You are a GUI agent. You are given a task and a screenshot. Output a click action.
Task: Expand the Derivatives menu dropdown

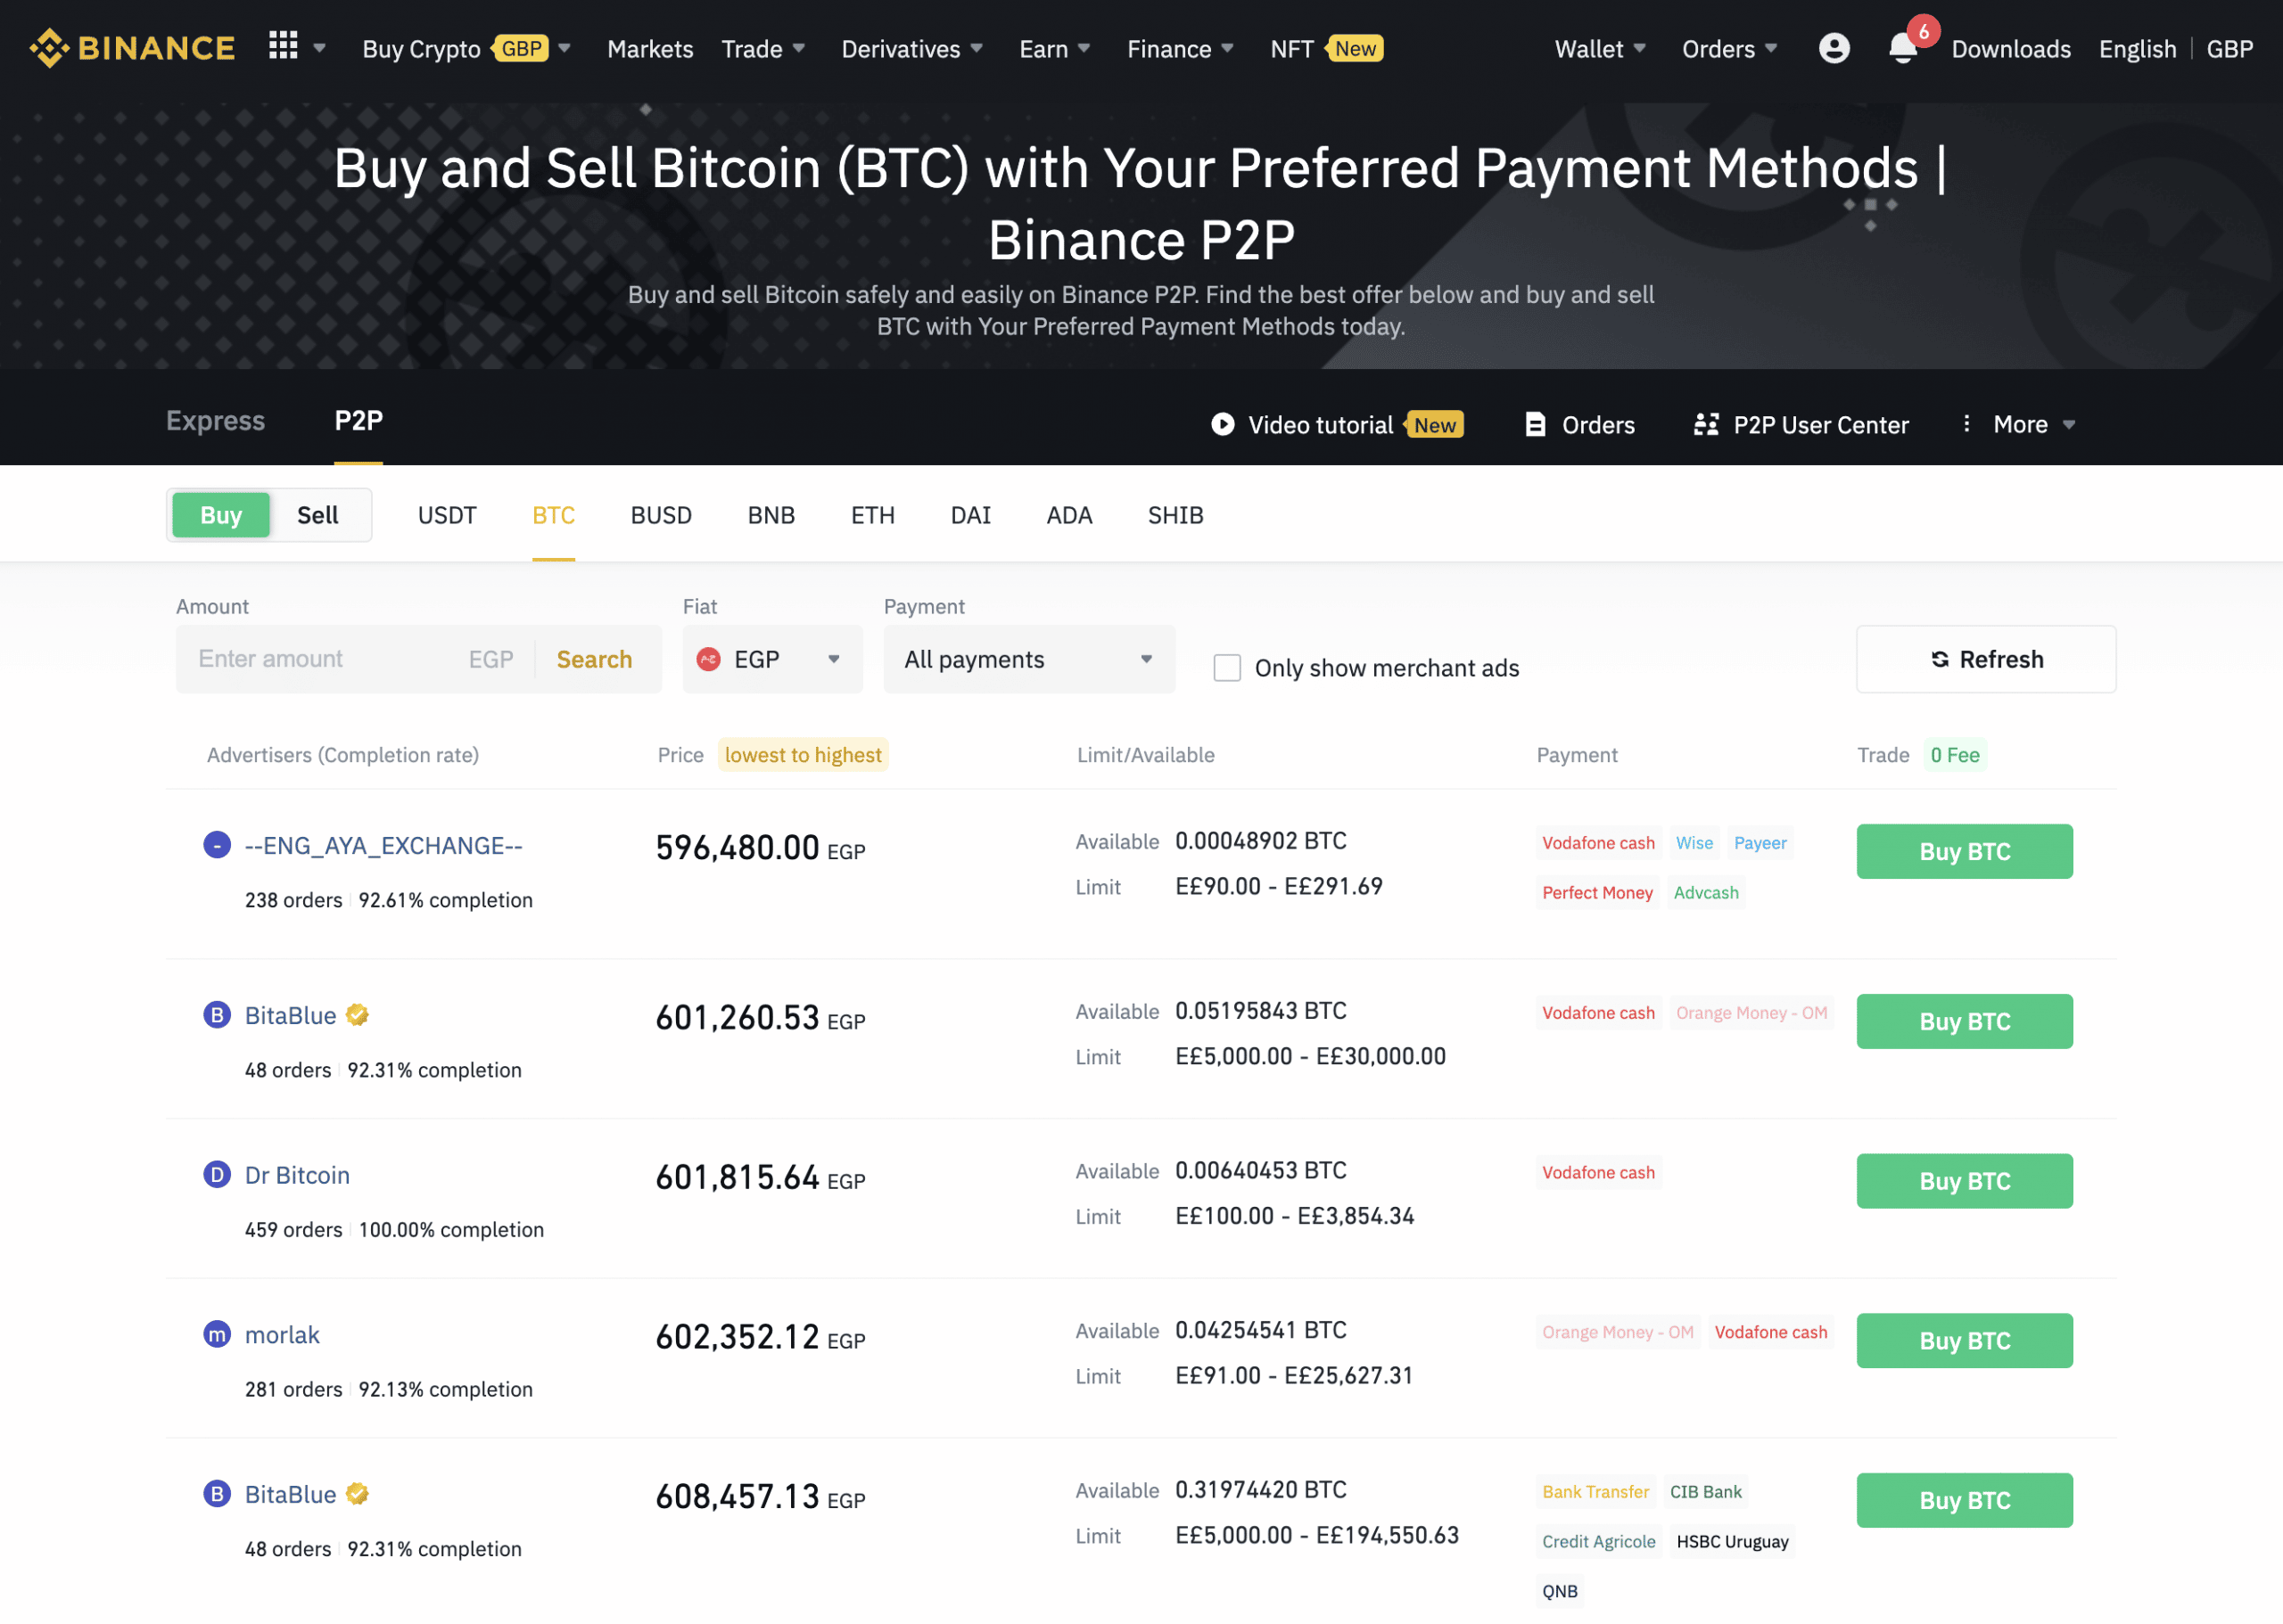[977, 48]
